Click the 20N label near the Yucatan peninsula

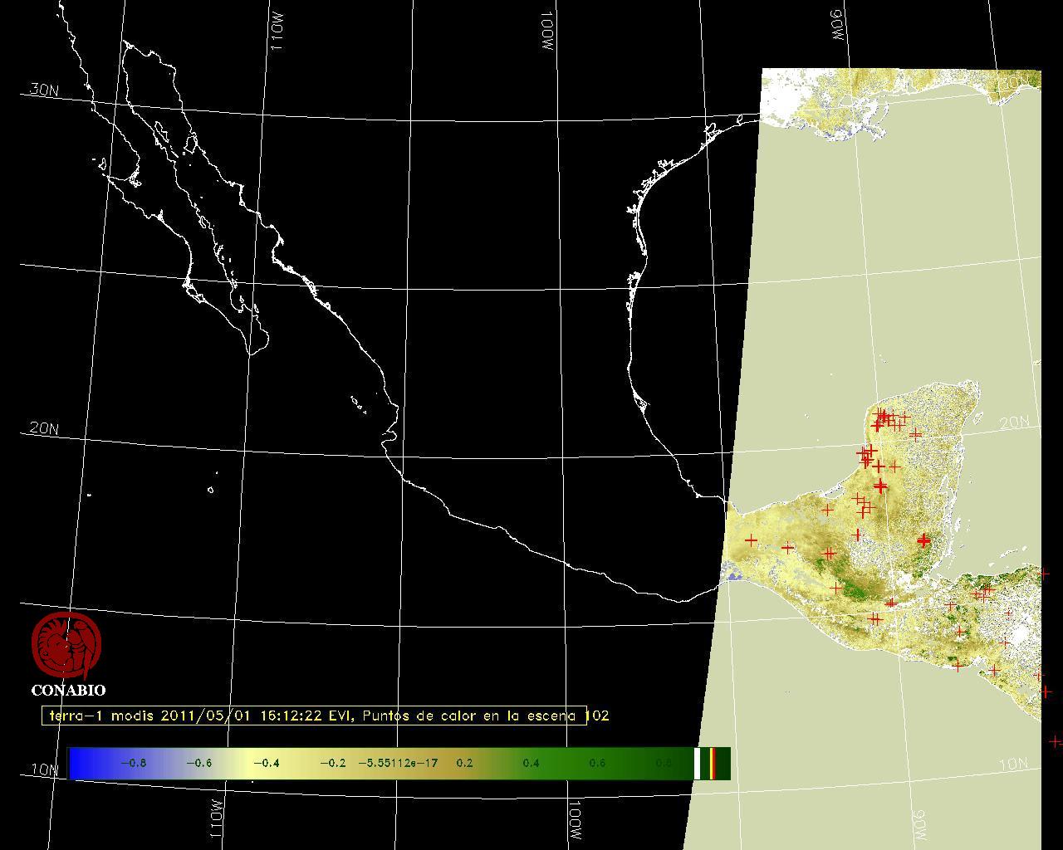click(1014, 423)
